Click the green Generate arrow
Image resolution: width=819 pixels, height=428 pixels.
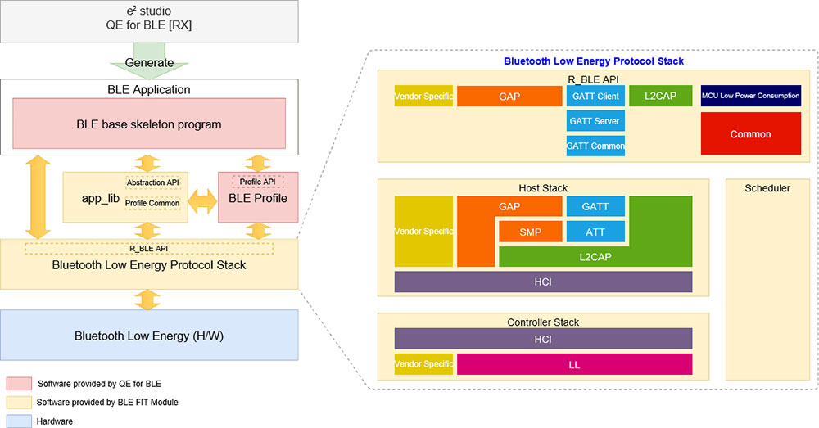coord(149,61)
